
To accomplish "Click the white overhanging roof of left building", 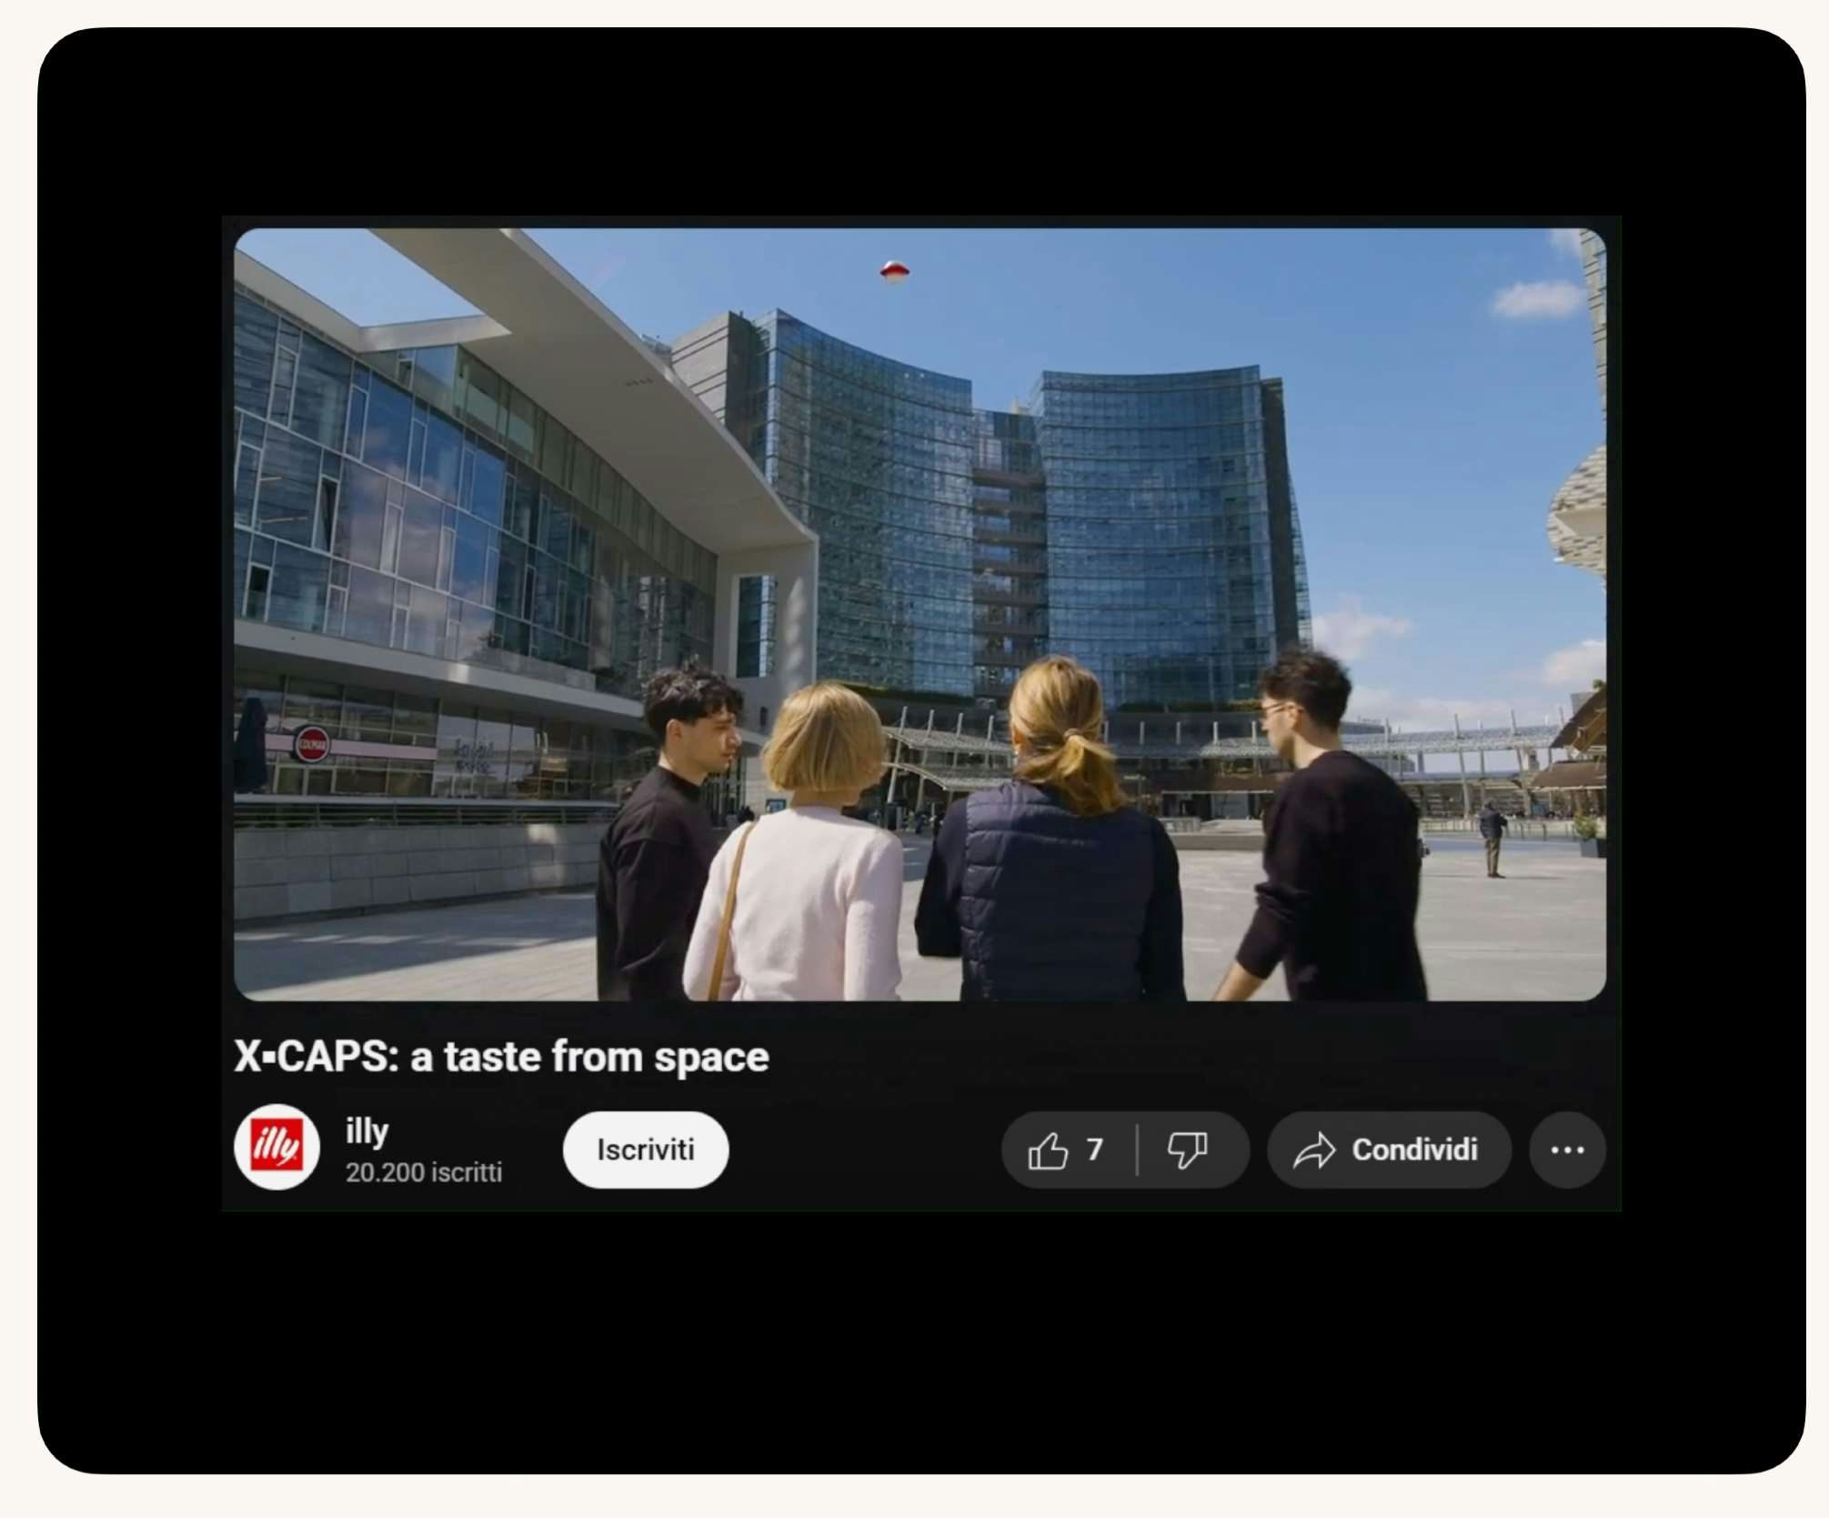I will coord(618,373).
